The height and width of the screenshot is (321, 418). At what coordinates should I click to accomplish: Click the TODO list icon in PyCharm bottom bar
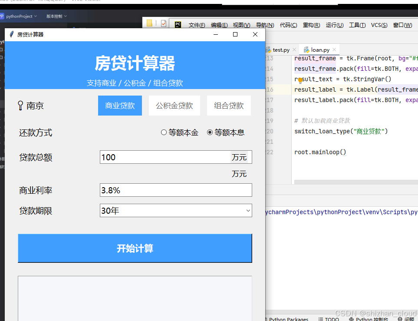coord(321,319)
